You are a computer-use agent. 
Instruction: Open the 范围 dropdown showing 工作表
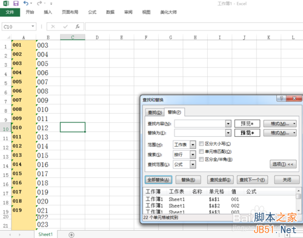click(193, 145)
